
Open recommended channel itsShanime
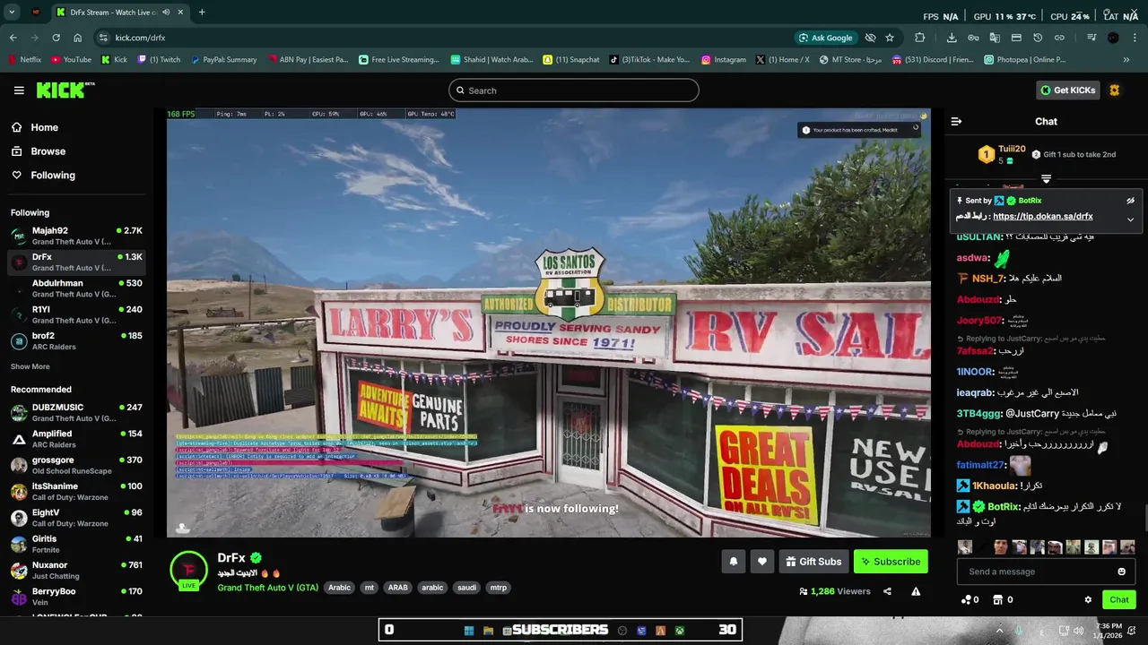75,491
